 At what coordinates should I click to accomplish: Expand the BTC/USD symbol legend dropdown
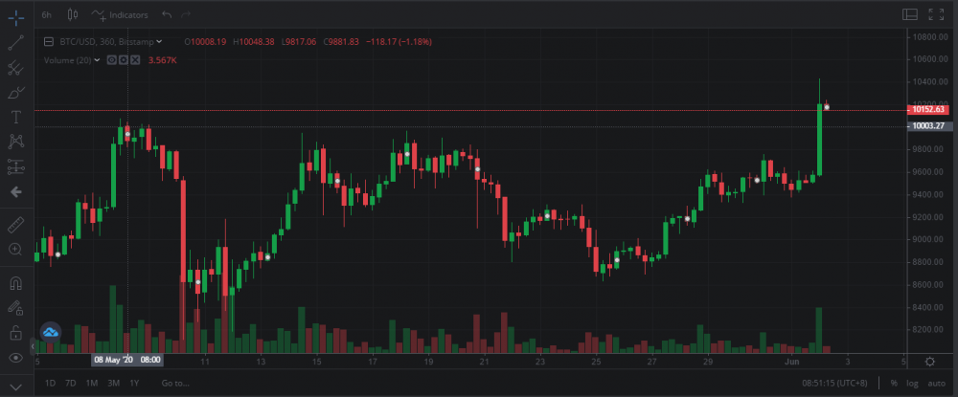[159, 41]
